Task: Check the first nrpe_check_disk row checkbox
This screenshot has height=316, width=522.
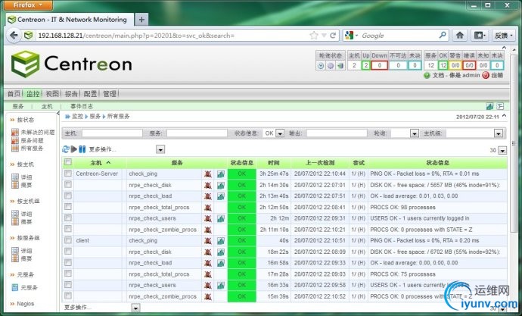Action: [x=68, y=184]
